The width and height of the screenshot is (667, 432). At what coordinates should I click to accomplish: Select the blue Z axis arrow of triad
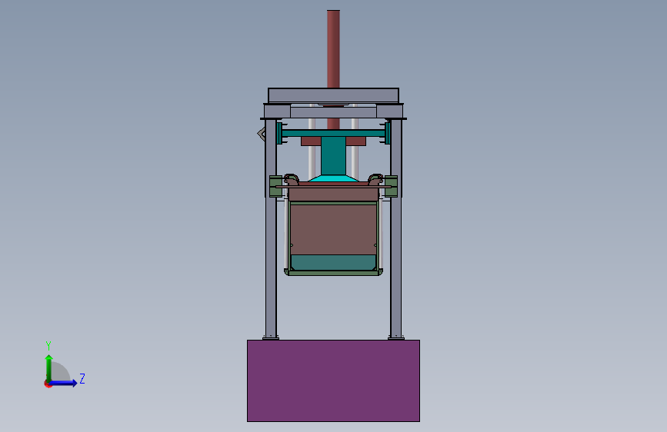[63, 383]
